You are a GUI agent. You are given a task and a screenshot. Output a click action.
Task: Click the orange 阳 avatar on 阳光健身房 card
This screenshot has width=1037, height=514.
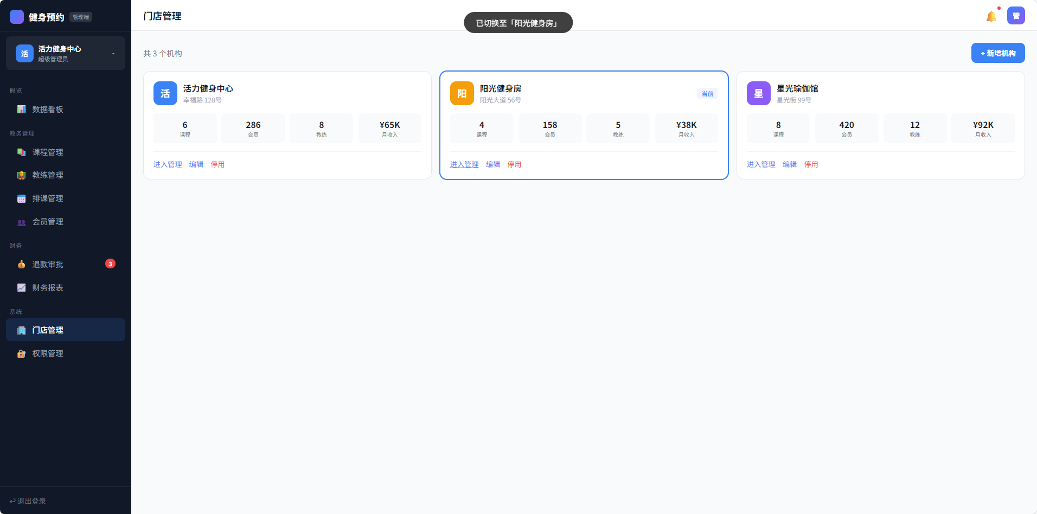[x=462, y=93]
